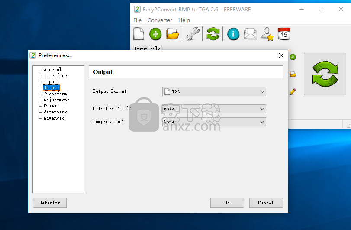
Task: Select Transform in preferences tree
Action: tap(55, 94)
